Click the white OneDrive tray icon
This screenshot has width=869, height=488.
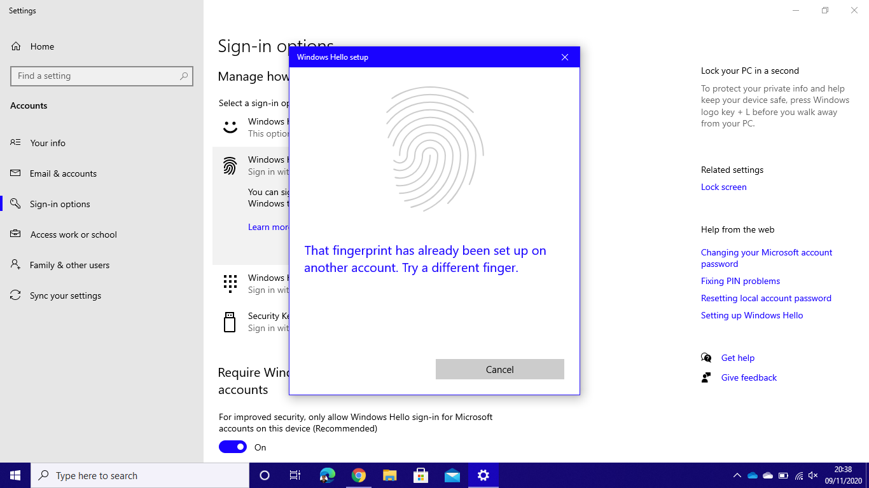click(x=768, y=475)
